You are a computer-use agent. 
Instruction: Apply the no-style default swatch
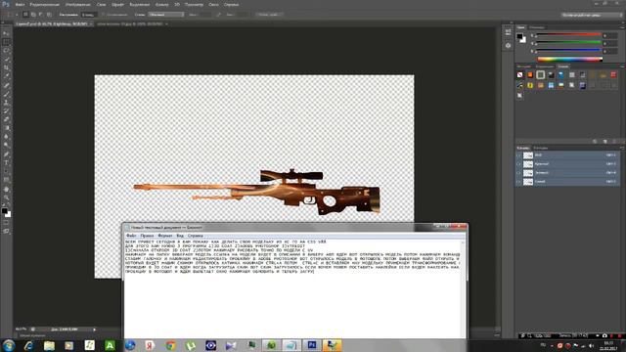(519, 74)
